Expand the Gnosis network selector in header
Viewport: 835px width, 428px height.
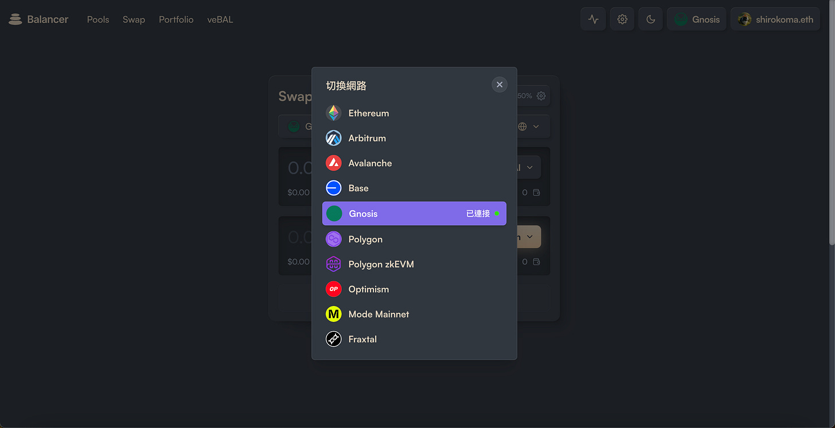696,18
